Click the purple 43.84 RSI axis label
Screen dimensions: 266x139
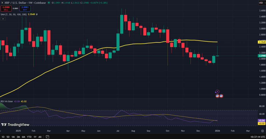click(261, 121)
